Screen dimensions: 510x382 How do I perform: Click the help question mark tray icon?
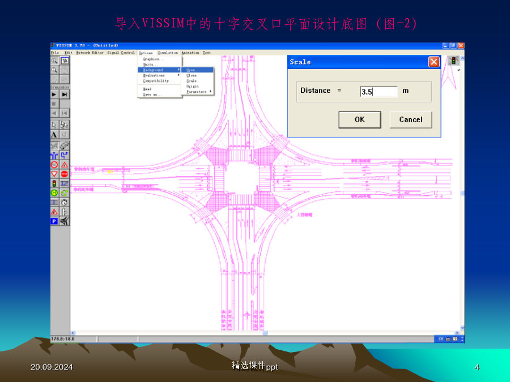point(455,339)
